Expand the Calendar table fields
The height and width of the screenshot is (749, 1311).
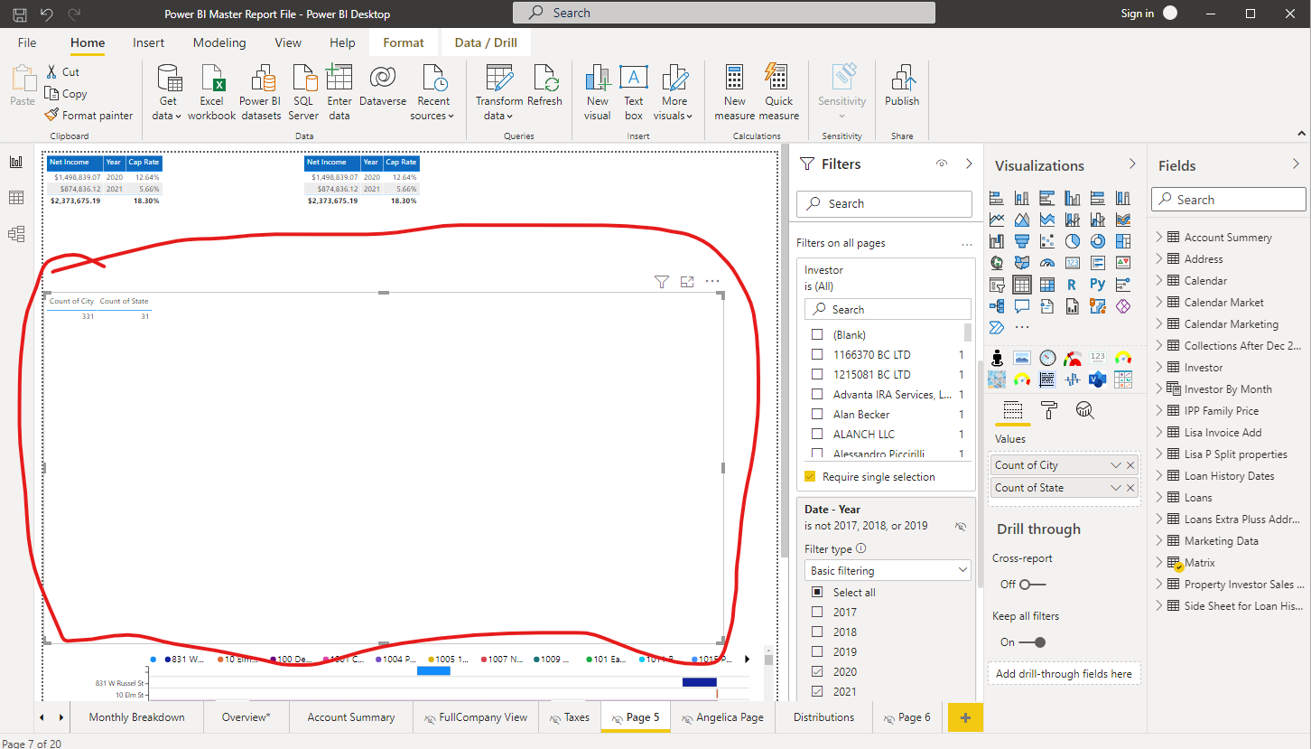pos(1158,280)
